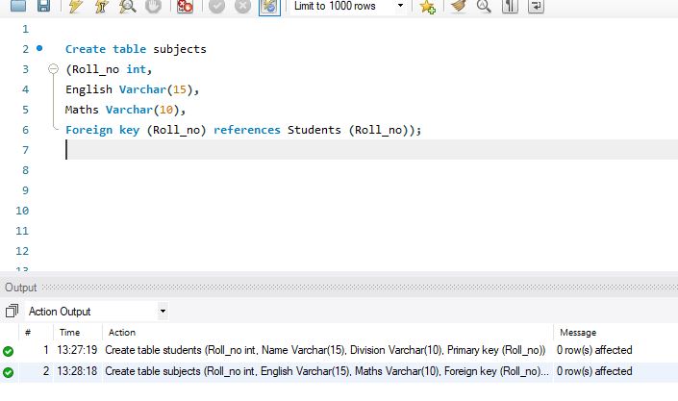Open a SQL script file icon
The image size is (678, 401).
point(18,6)
